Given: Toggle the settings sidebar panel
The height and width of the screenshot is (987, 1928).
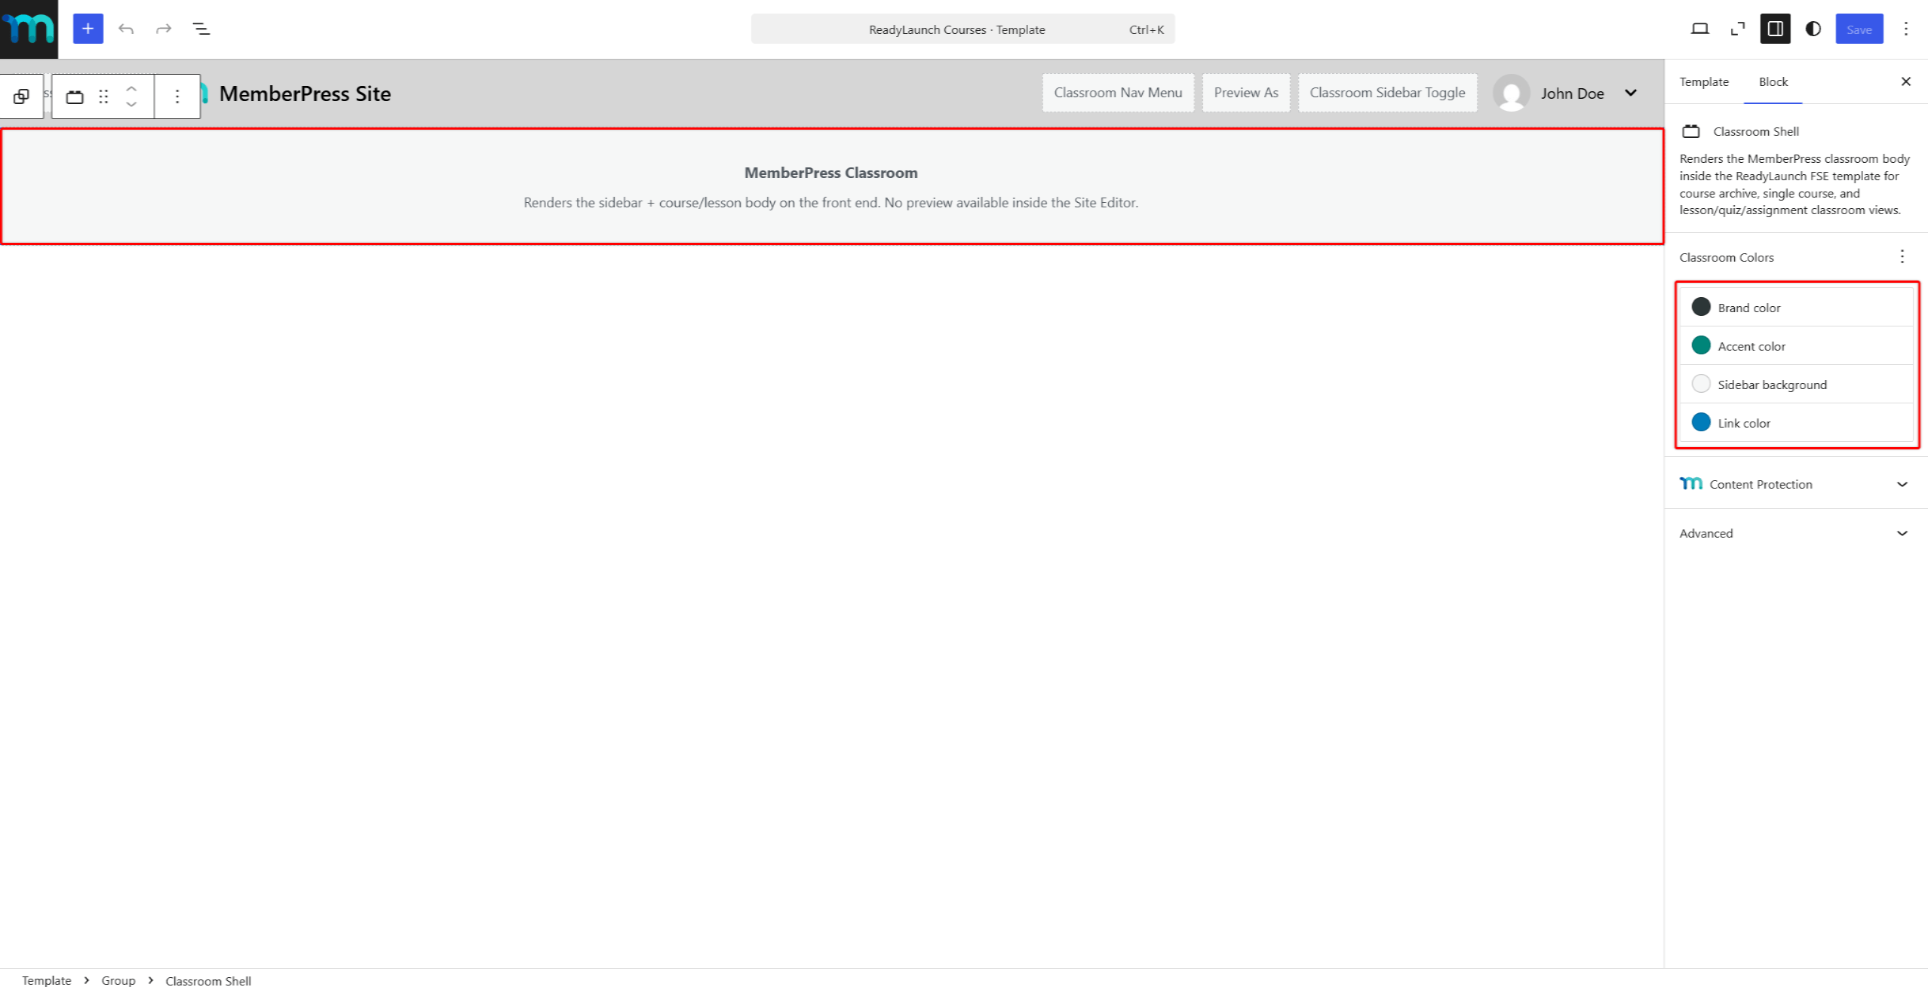Looking at the screenshot, I should coord(1775,29).
